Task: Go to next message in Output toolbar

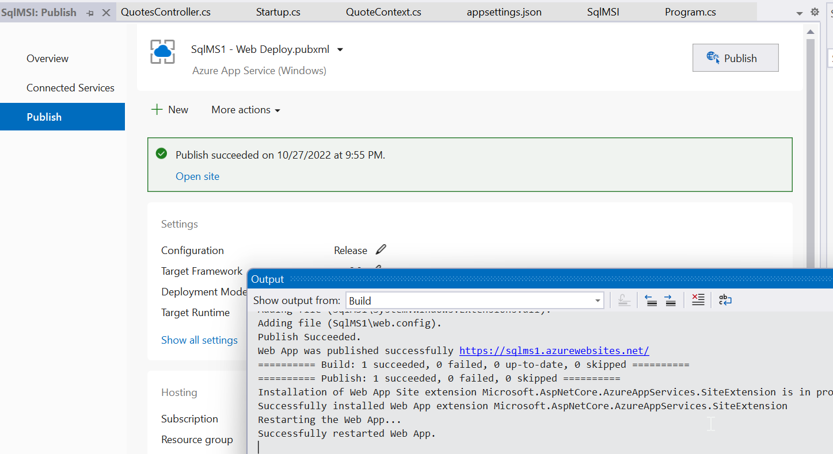Action: click(x=670, y=300)
